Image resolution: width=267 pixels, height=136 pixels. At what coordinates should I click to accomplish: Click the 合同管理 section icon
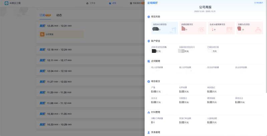[x=149, y=61]
